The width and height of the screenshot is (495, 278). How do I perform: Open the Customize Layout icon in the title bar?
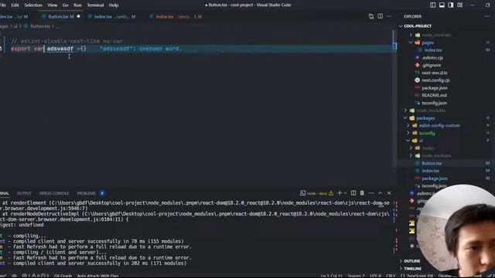click(460, 5)
